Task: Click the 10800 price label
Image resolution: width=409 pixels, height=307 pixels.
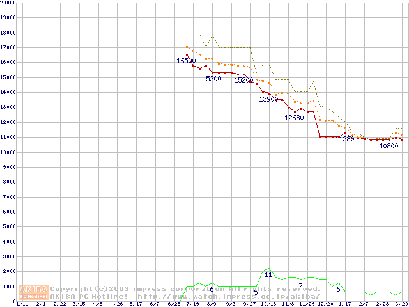Action: coord(389,146)
